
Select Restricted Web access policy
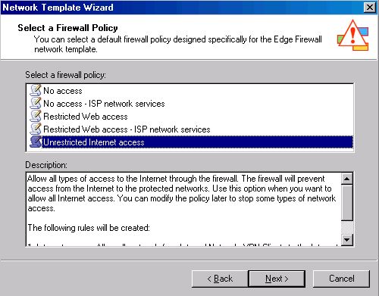click(x=86, y=117)
